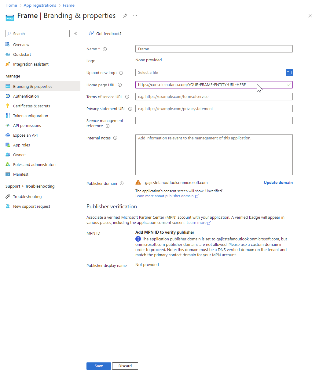319x374 pixels.
Task: Click the Update domain link
Action: click(278, 182)
